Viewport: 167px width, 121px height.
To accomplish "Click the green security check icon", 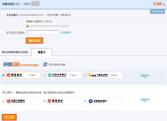I will (27, 26).
